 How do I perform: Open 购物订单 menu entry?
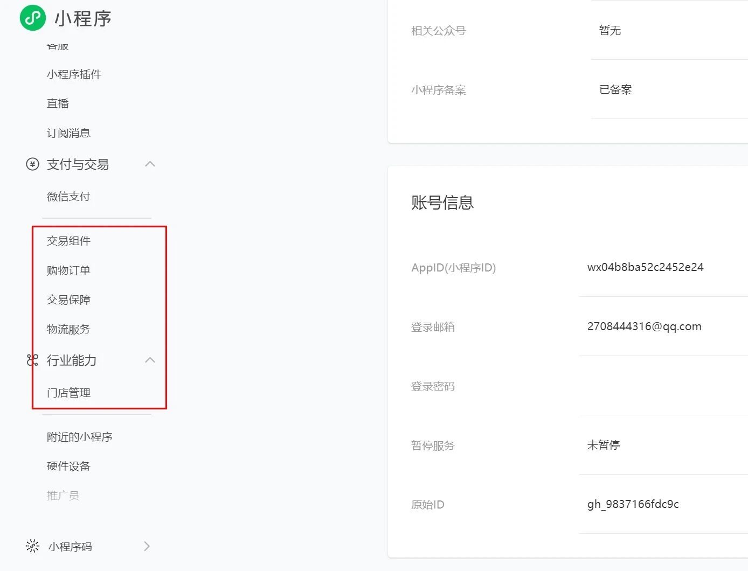click(68, 270)
